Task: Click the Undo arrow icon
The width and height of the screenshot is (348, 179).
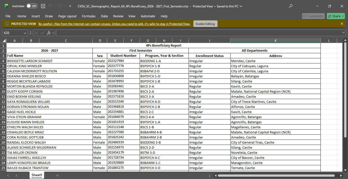Action: coord(50,6)
